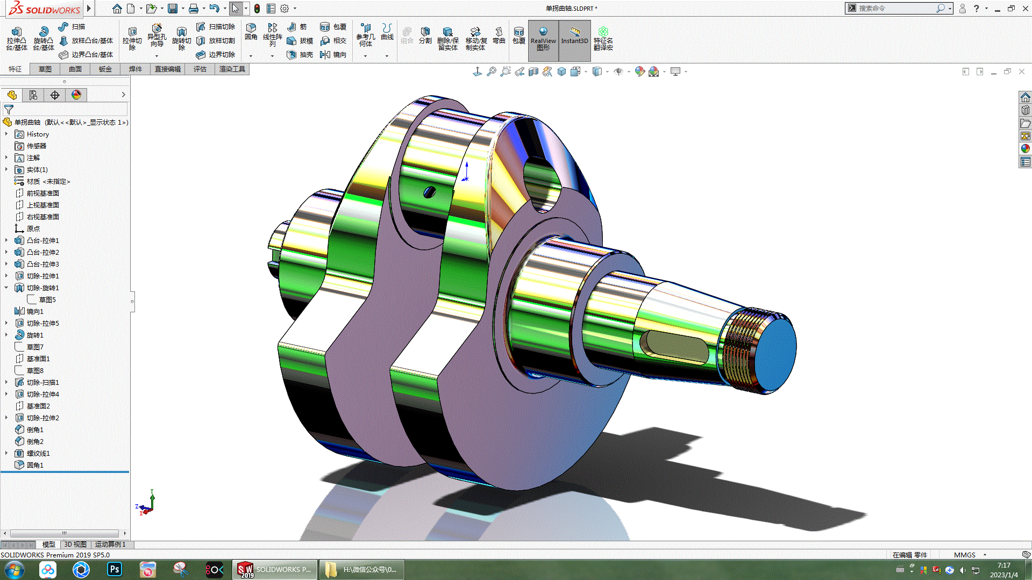Click the Split (分割) tool

[x=425, y=35]
